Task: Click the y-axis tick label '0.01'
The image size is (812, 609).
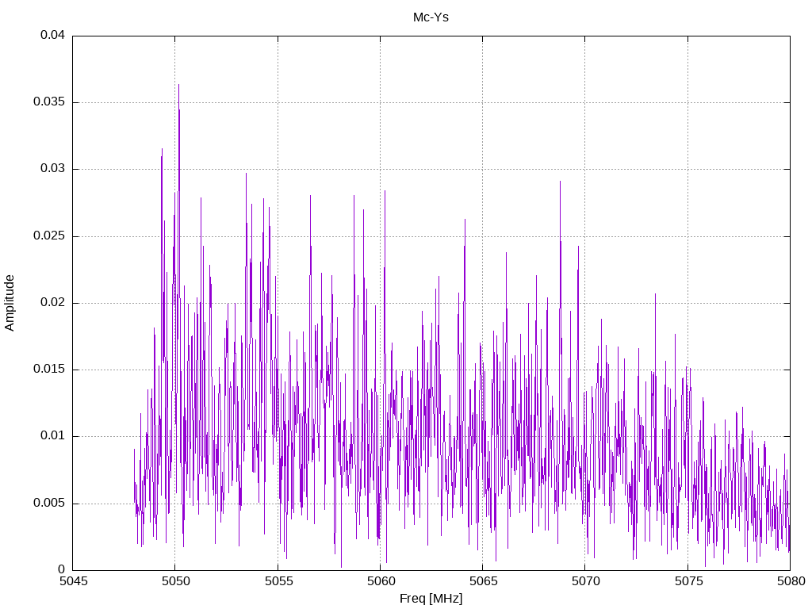Action: click(x=53, y=436)
